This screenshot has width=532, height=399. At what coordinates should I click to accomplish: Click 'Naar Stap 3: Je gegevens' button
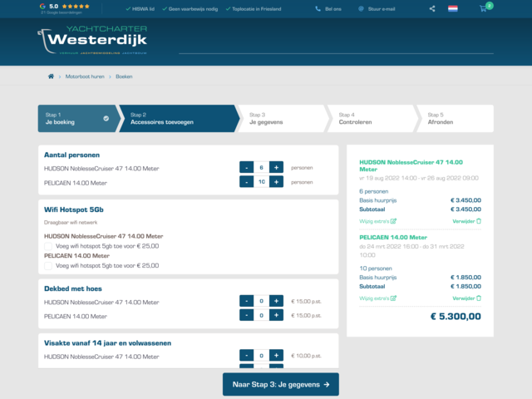[x=280, y=384]
